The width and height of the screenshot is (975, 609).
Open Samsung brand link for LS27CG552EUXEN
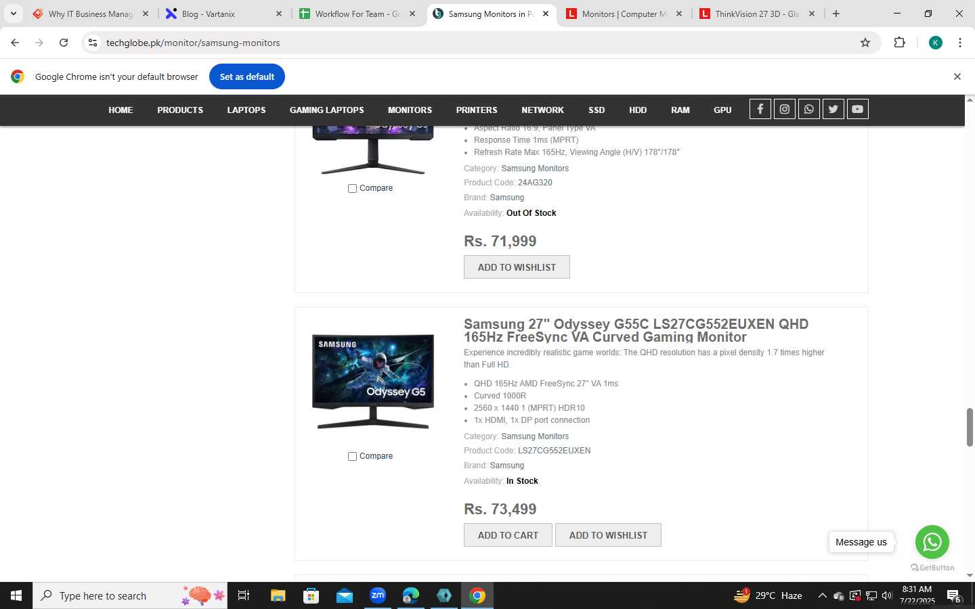coord(507,466)
